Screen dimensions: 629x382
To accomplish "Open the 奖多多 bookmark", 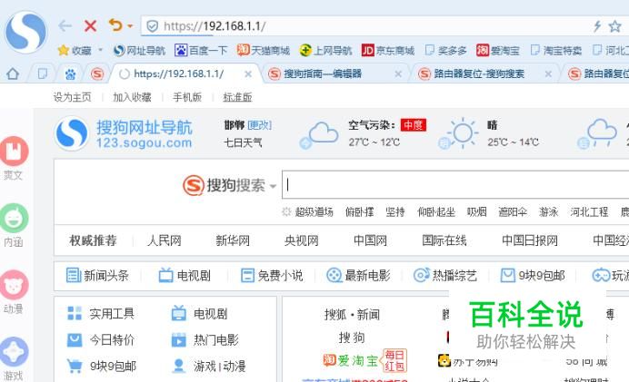I will 446,51.
